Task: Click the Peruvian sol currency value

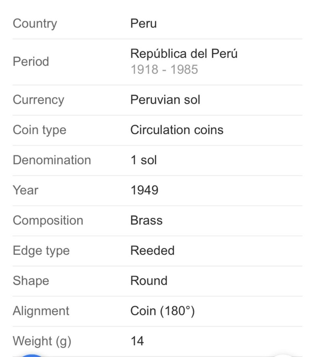Action: click(165, 100)
